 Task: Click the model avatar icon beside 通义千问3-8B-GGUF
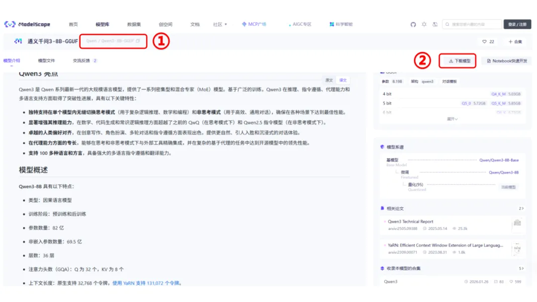click(18, 41)
